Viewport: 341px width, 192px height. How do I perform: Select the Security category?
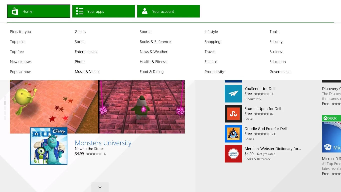tap(276, 42)
